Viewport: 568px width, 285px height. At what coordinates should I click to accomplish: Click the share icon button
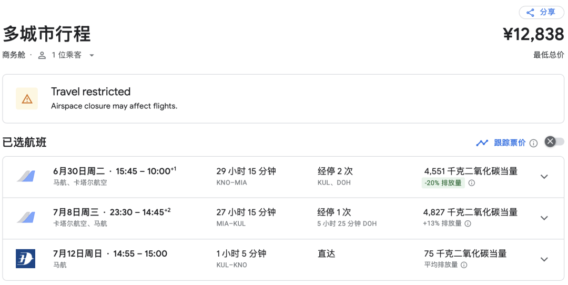click(x=530, y=13)
